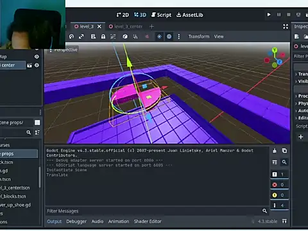Click the FileSystem search magnifier icon

click(28, 132)
